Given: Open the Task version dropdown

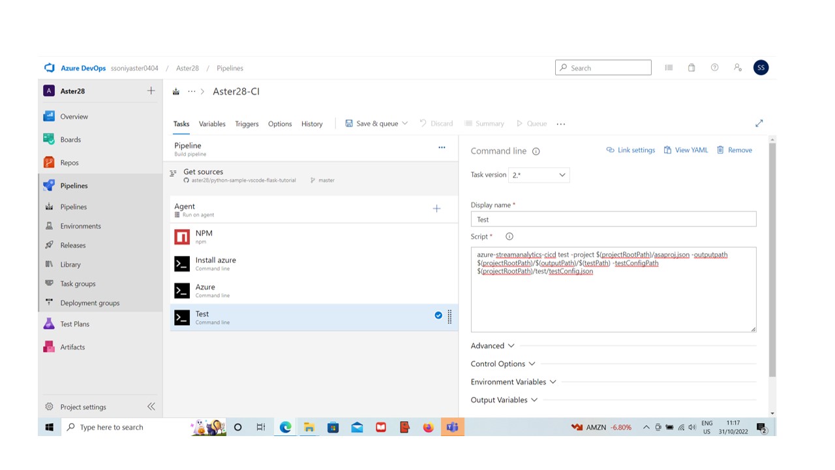Looking at the screenshot, I should 539,175.
